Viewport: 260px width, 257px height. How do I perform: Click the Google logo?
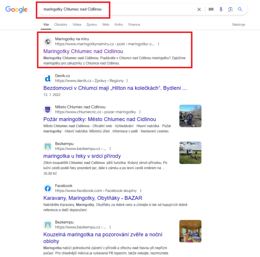16,9
